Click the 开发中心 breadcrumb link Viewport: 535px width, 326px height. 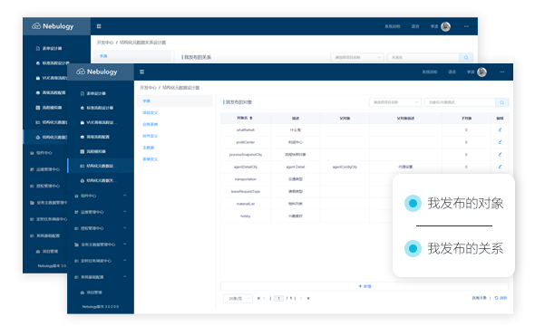[x=148, y=88]
